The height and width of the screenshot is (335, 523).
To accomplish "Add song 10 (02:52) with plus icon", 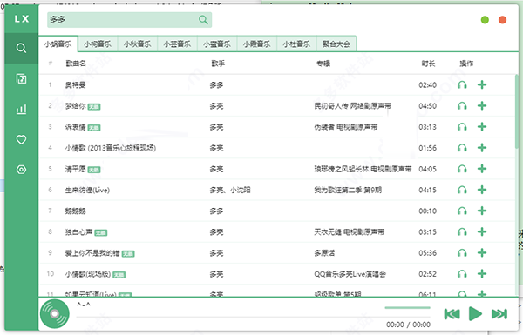I will coord(482,274).
